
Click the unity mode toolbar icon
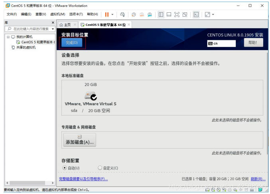point(185,14)
